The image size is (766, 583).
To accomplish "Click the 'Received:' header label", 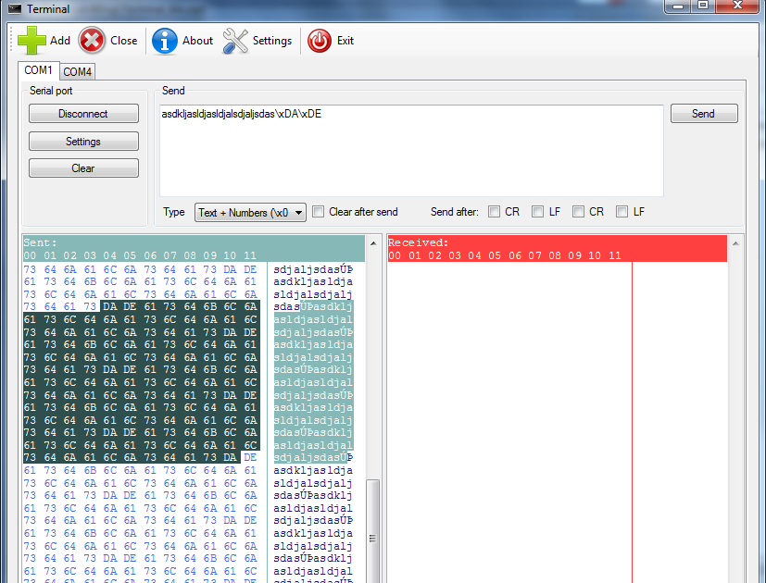I will tap(418, 242).
